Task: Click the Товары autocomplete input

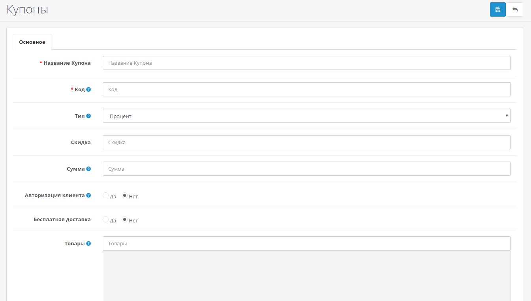Action: (306, 243)
